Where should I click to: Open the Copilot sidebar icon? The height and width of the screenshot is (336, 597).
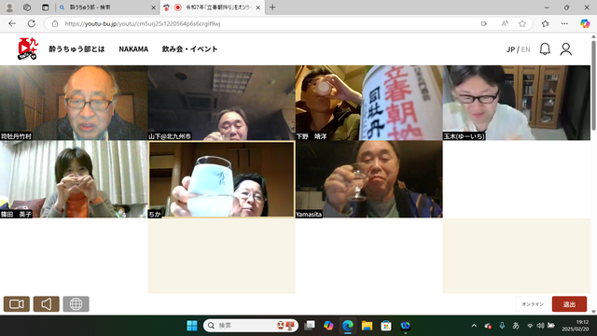[585, 23]
